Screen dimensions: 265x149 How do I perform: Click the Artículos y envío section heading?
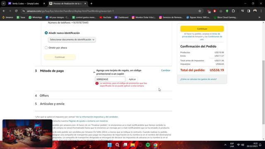pyautogui.click(x=52, y=104)
